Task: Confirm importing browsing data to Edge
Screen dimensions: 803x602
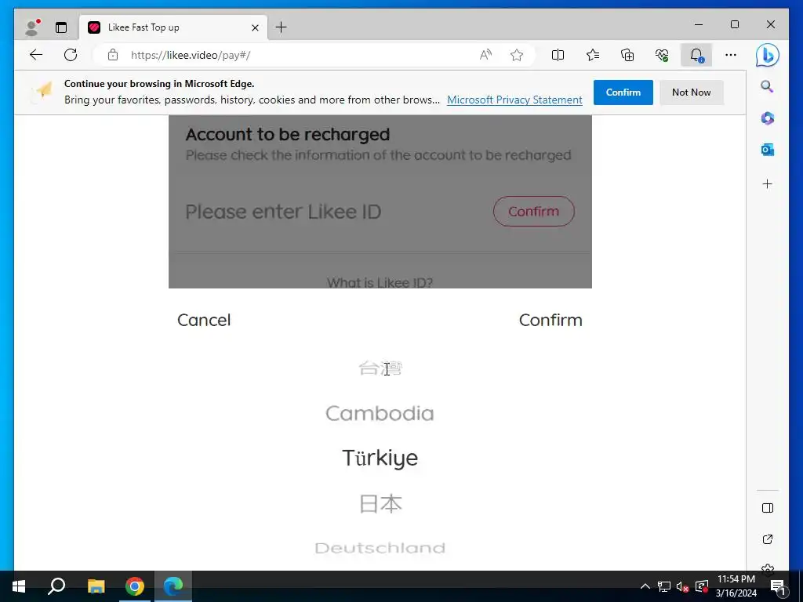Action: coord(623,92)
